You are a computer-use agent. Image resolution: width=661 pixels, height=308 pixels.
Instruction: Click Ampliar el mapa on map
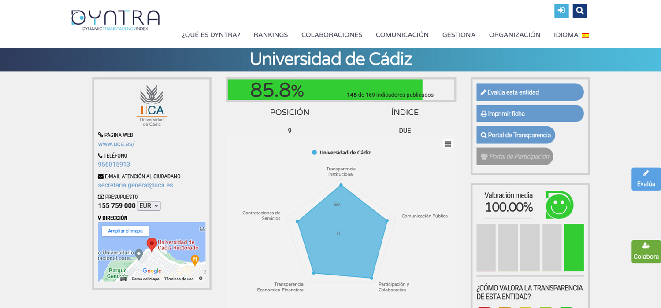[125, 231]
